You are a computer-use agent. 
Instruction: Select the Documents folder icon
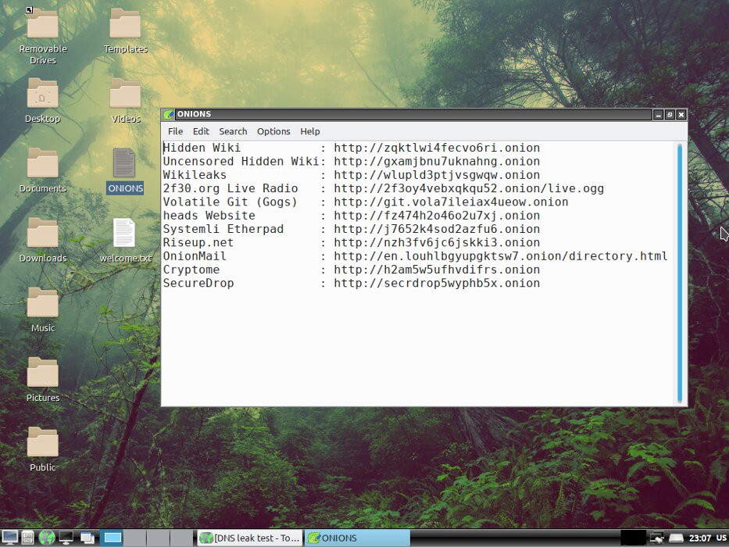(43, 163)
